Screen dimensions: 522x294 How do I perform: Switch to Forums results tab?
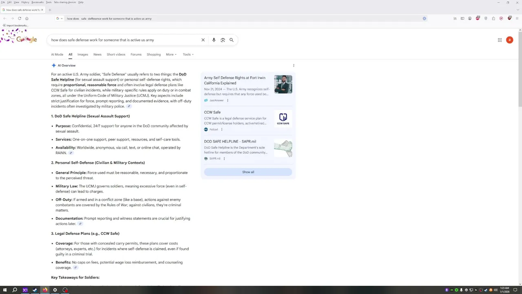(136, 54)
